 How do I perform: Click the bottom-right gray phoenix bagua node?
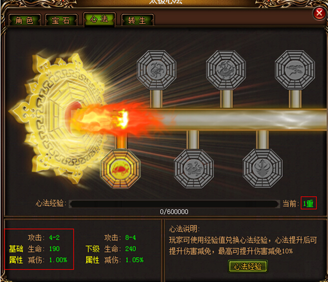click(x=263, y=168)
